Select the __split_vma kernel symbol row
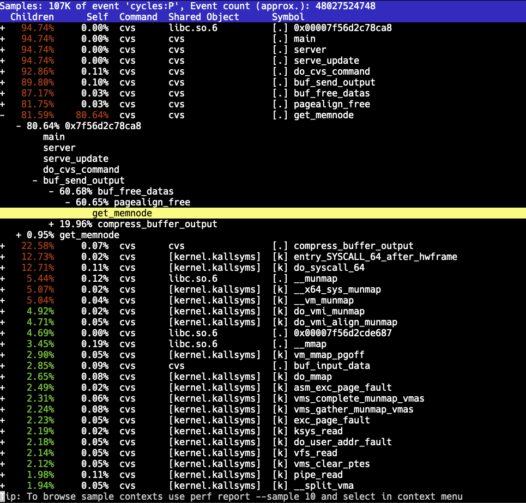The image size is (526, 503). pos(323,486)
